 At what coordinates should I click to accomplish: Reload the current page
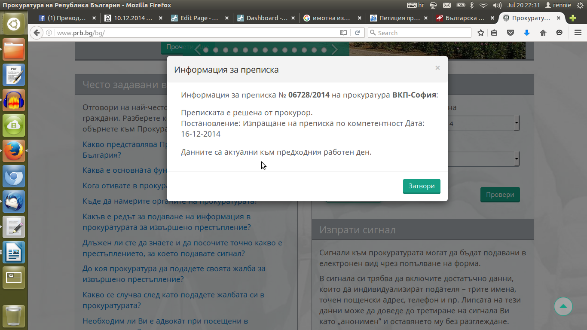pos(357,33)
